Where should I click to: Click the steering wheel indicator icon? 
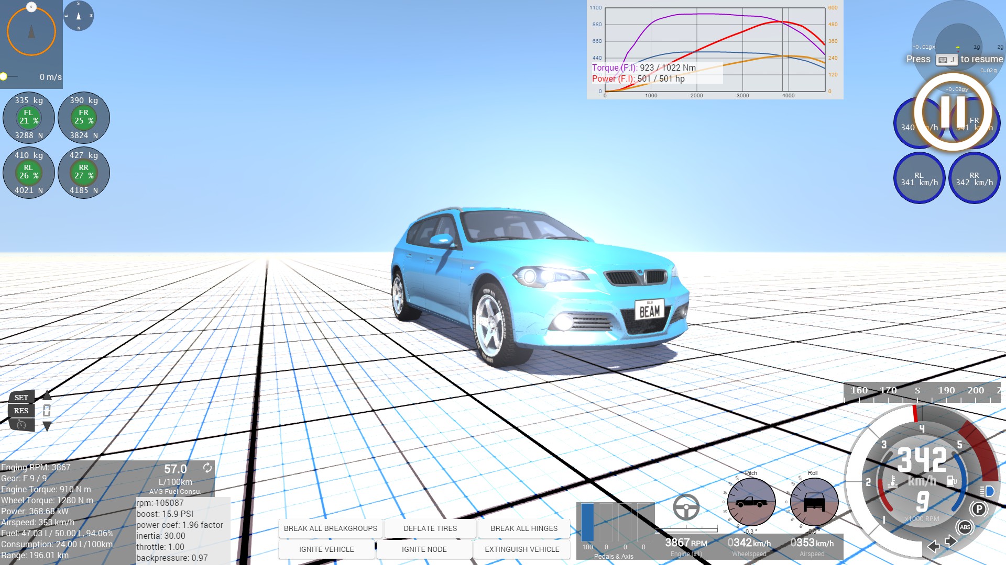[x=686, y=507]
